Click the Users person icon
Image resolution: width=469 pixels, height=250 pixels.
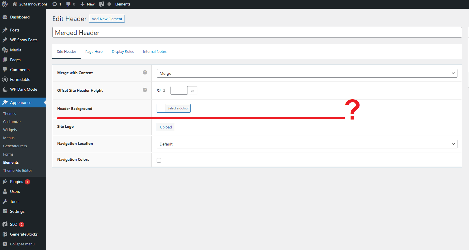click(5, 191)
